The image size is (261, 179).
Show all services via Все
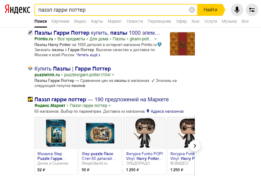point(245,21)
